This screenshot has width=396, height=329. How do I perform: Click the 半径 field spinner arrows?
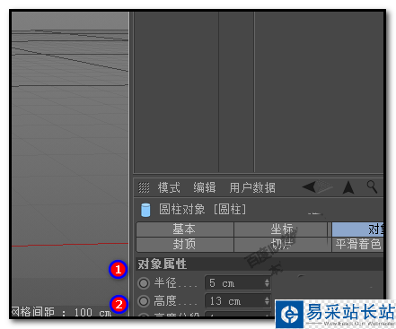pyautogui.click(x=267, y=283)
